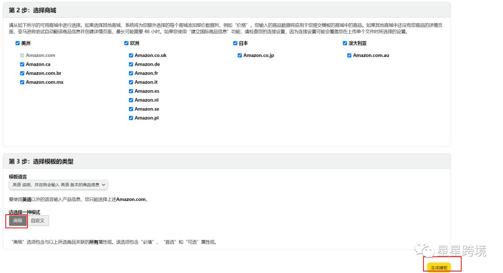The width and height of the screenshot is (503, 273).
Task: 取消勾选 欧洲 区域复选框
Action: tap(126, 43)
